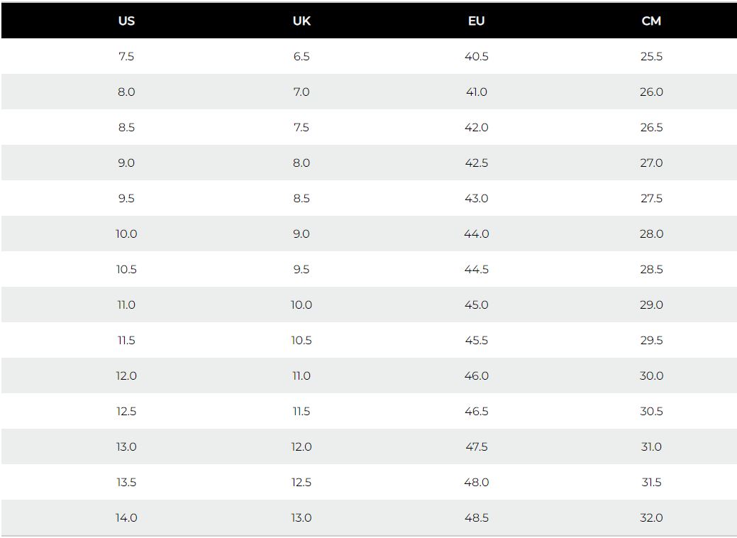Select UK size 13.0 cell

tap(301, 518)
